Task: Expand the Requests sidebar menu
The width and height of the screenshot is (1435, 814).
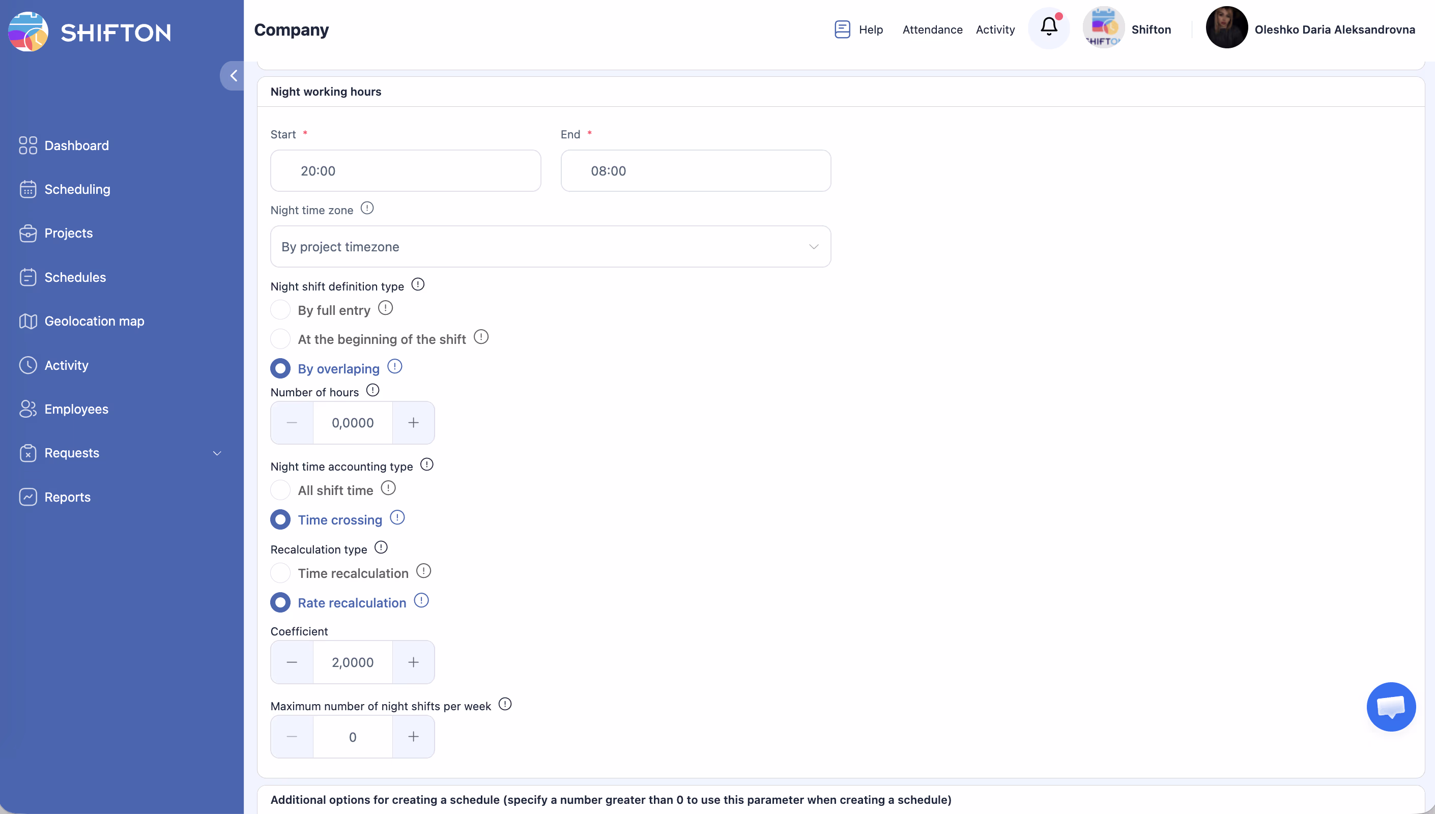Action: (217, 453)
